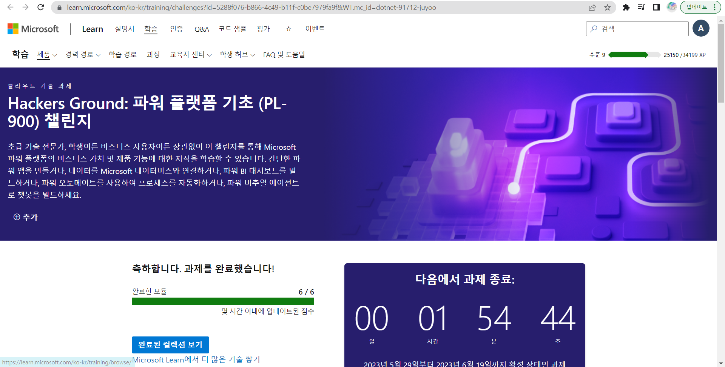Click inside the 검색 search box

pyautogui.click(x=638, y=29)
